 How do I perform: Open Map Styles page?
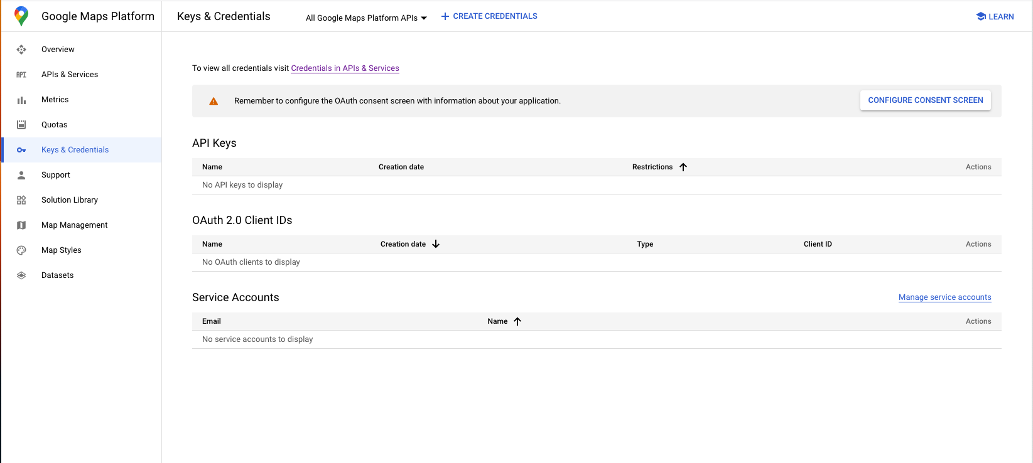[82, 250]
